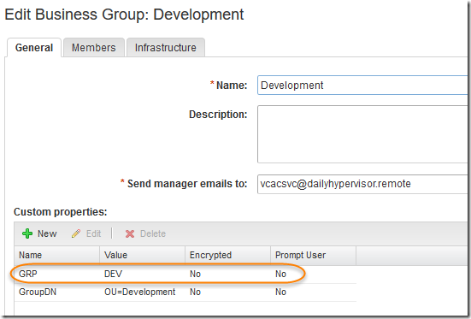Click the New button label
This screenshot has height=319, width=471.
pyautogui.click(x=47, y=233)
